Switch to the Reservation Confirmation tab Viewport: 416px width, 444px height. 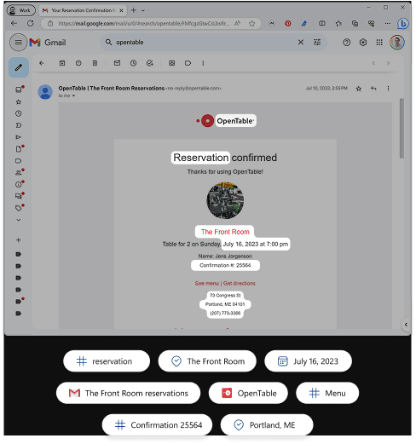pos(83,10)
